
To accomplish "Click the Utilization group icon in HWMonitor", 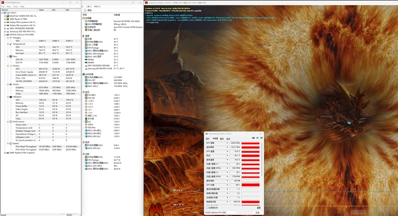I will click(x=10, y=97).
